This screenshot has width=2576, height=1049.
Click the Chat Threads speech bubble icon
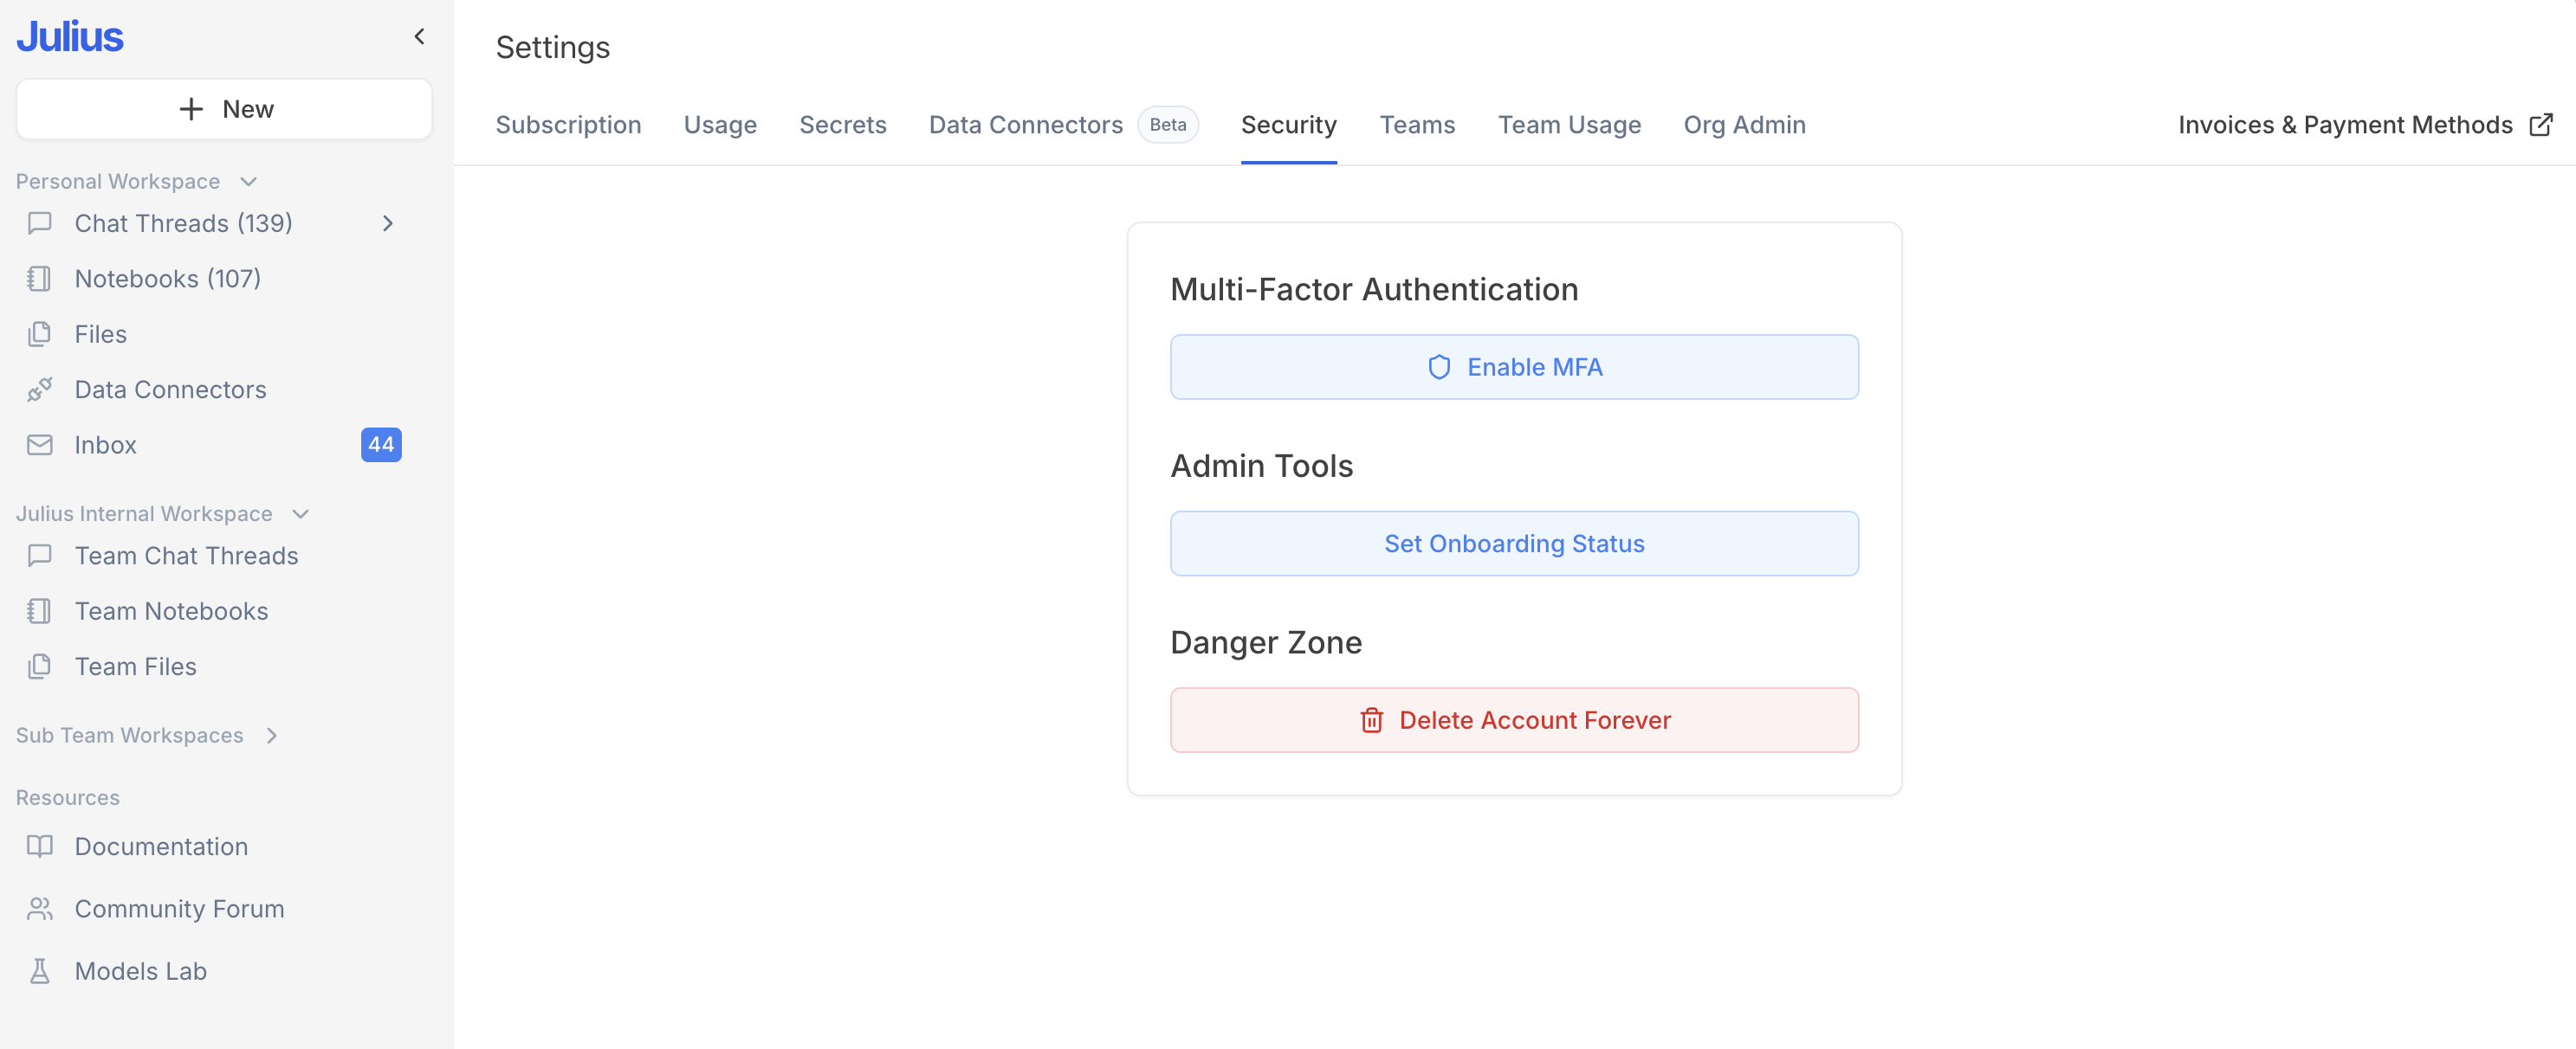coord(40,222)
